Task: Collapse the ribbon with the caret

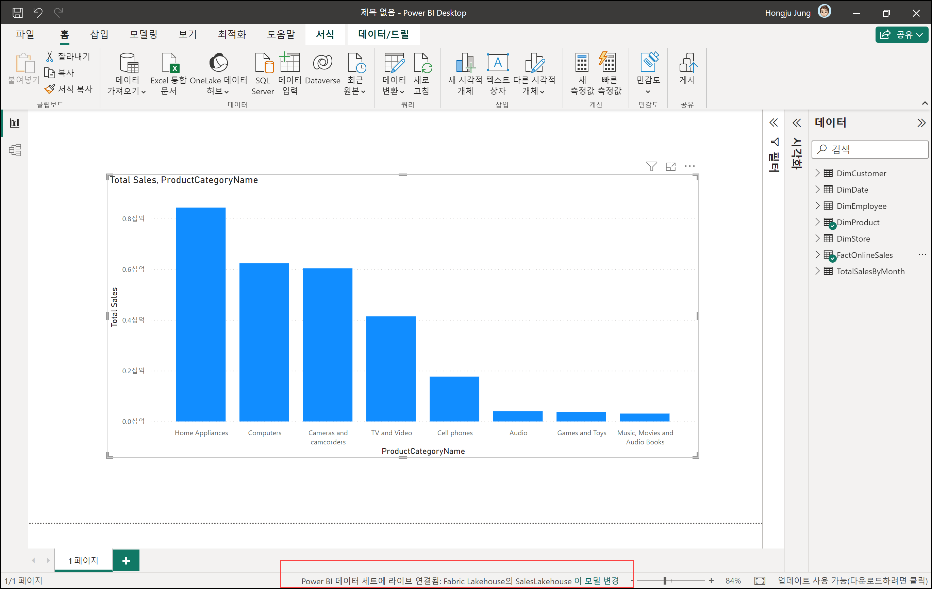Action: pyautogui.click(x=925, y=103)
